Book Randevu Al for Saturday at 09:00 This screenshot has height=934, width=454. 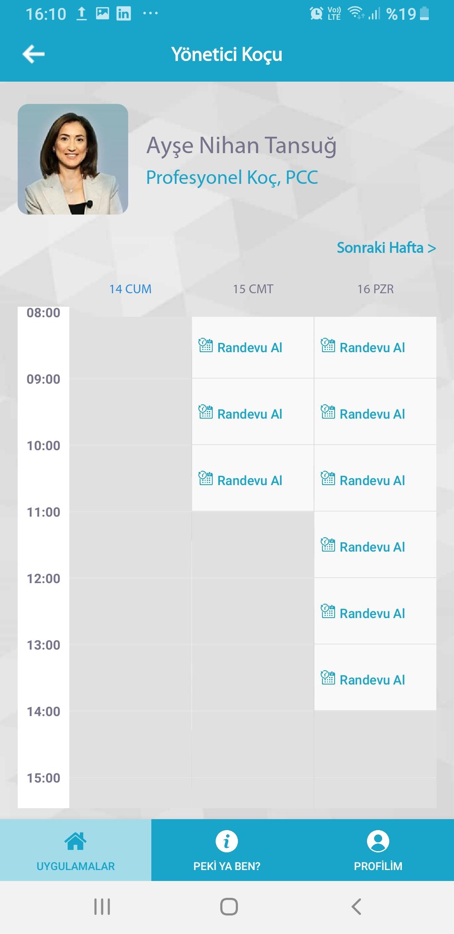point(250,414)
